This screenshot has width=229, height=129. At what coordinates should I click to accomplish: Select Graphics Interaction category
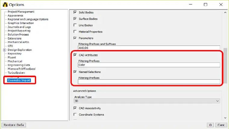[x=21, y=23]
